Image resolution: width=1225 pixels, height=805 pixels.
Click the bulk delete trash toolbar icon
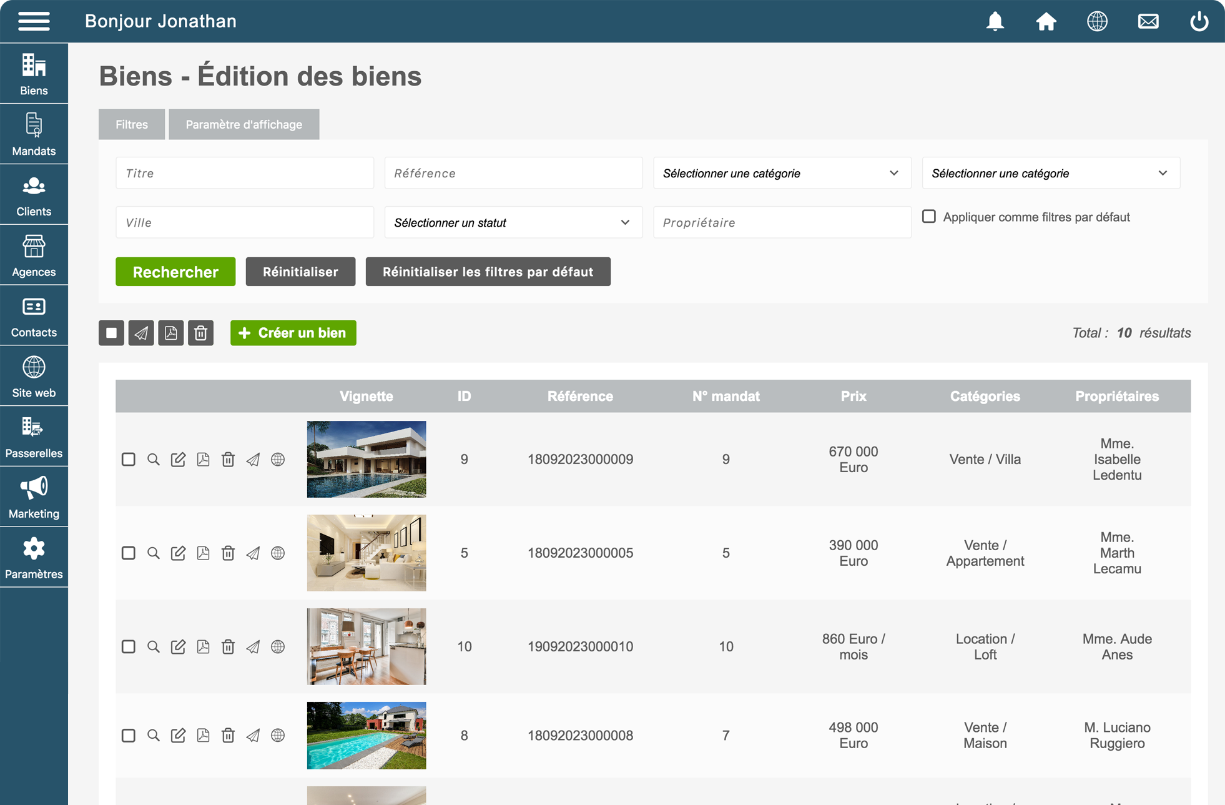click(x=200, y=333)
